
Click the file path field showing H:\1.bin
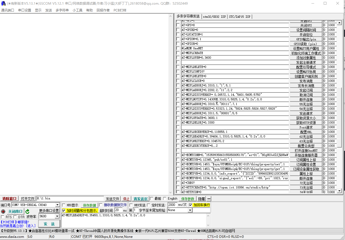(x=70, y=199)
